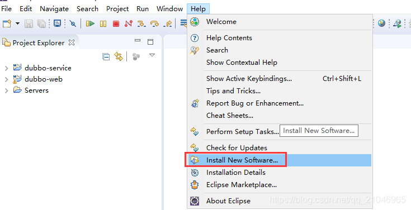Open the Project Explorer View Menu triangle
This screenshot has height=210, width=411.
152,55
